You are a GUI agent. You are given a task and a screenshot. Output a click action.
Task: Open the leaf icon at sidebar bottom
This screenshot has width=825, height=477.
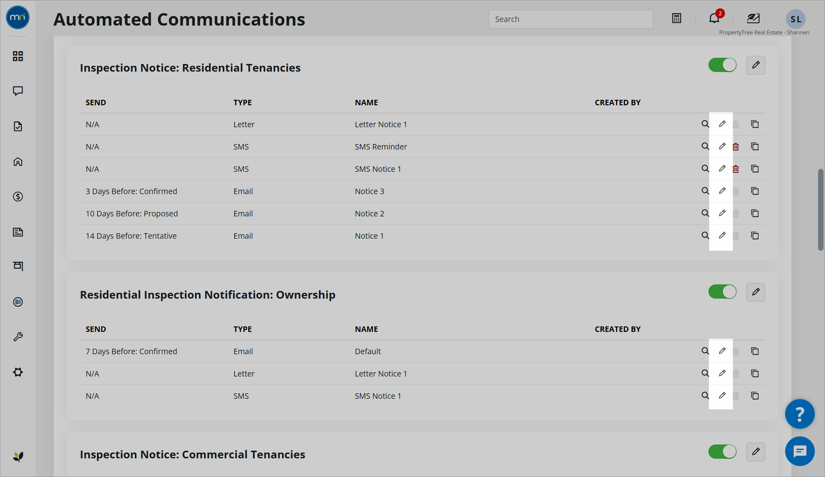18,457
